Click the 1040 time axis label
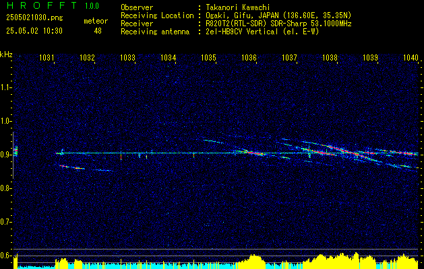This screenshot has width=424, height=269. [411, 57]
